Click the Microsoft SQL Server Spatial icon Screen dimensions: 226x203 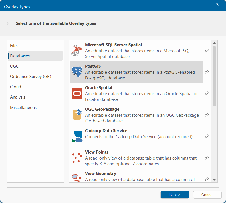point(77,51)
